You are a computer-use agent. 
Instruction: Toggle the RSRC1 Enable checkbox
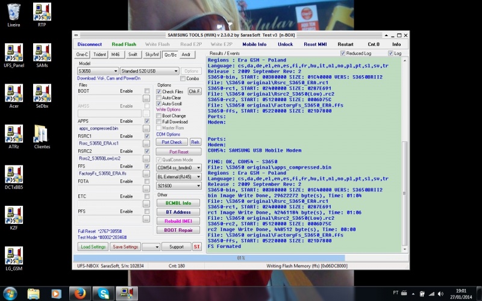[x=147, y=136]
